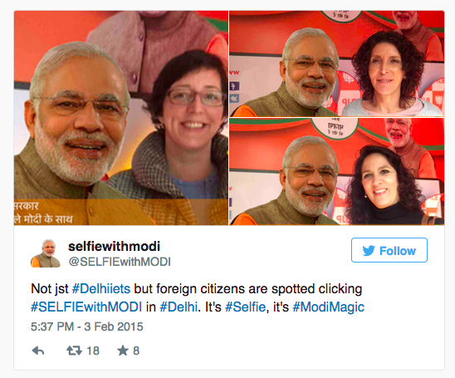Open the #ModiMagic hashtag link

click(x=329, y=307)
